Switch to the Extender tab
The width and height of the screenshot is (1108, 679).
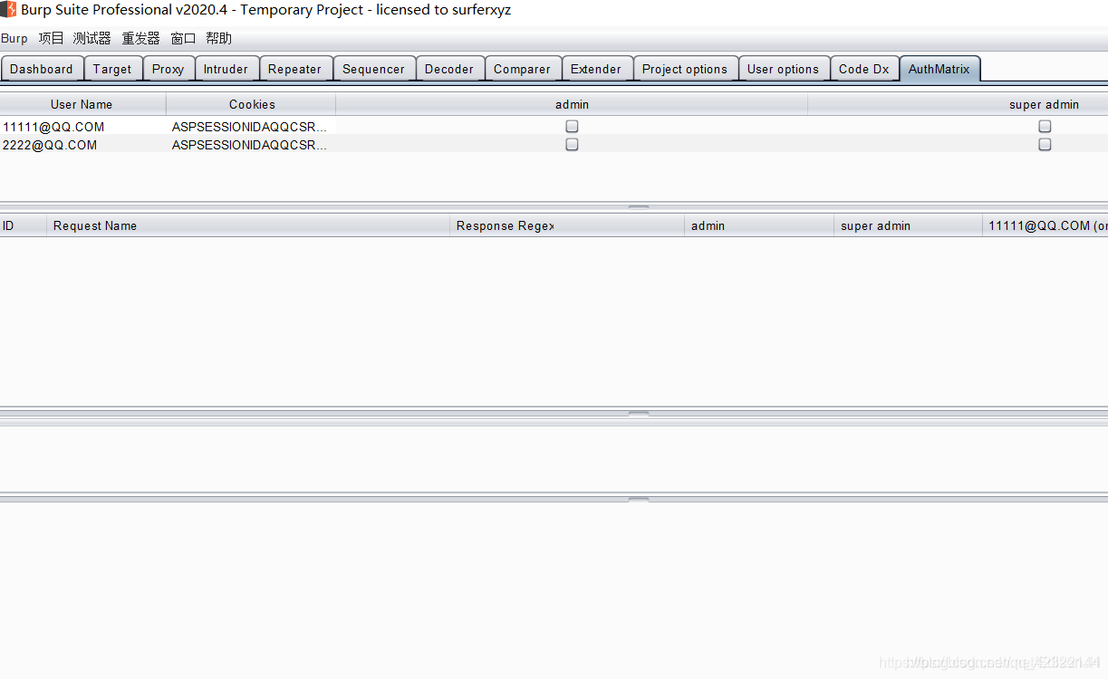[596, 69]
